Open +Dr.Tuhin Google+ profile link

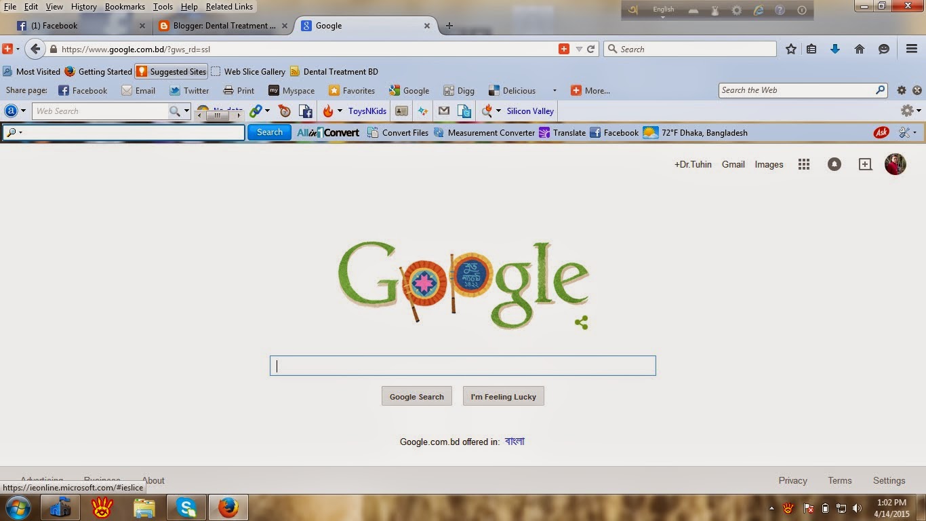(x=693, y=164)
